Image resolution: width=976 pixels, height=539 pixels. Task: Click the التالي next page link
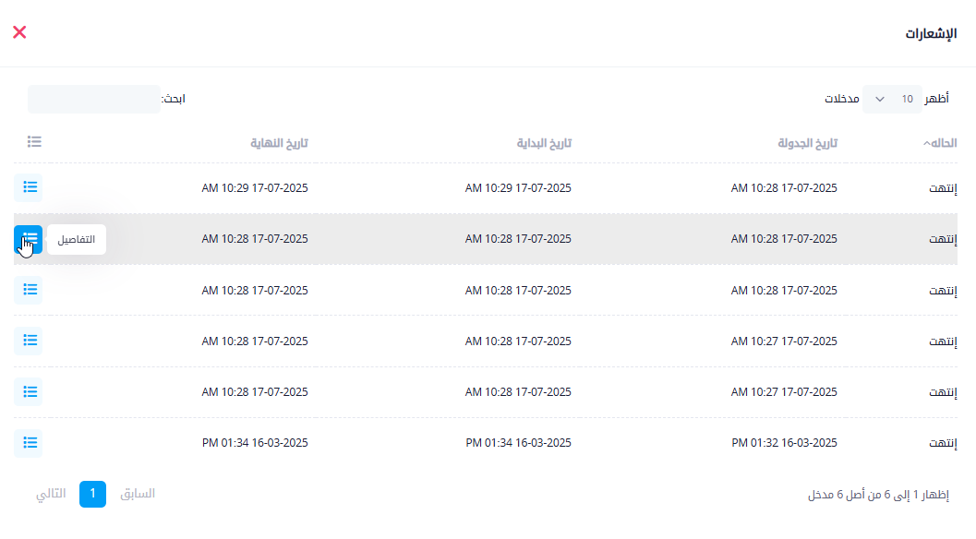(51, 494)
